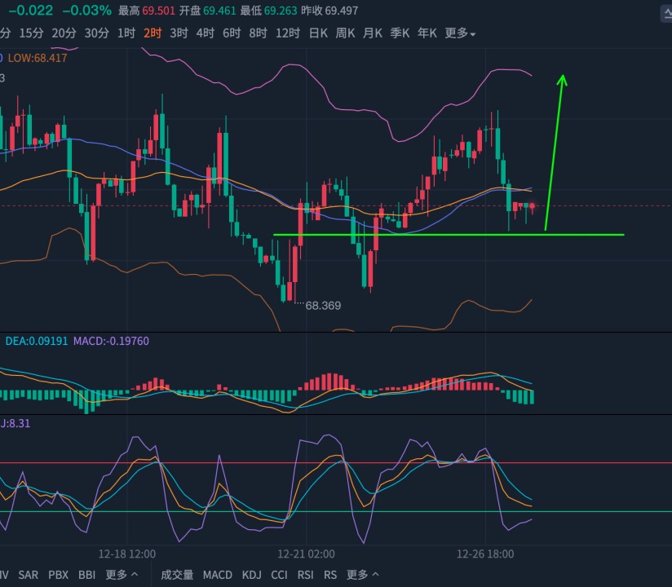Image resolution: width=672 pixels, height=587 pixels.
Task: Select the RSI sub-indicator
Action: point(306,575)
